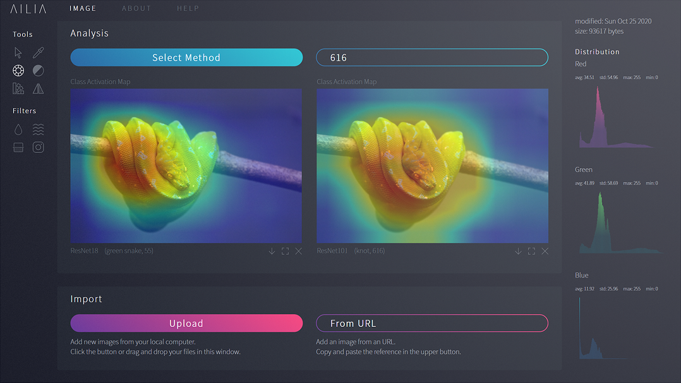Apply the wavy lines filter
The image size is (681, 383).
(38, 130)
